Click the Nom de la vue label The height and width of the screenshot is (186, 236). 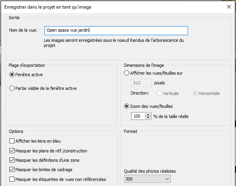(23, 30)
